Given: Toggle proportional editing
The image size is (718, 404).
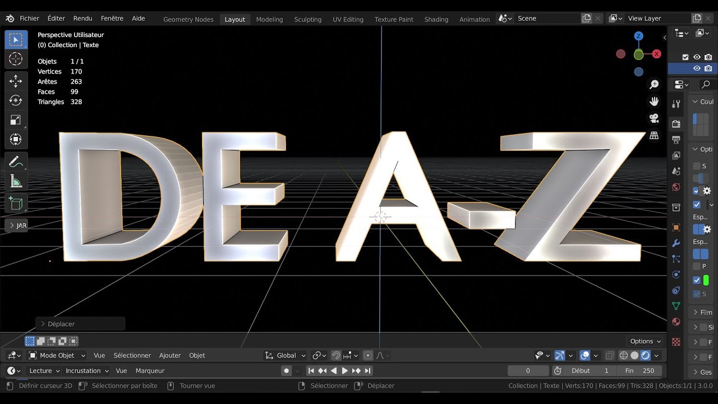Looking at the screenshot, I should [367, 355].
